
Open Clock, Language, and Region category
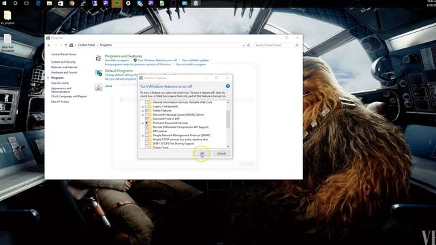[x=69, y=97]
